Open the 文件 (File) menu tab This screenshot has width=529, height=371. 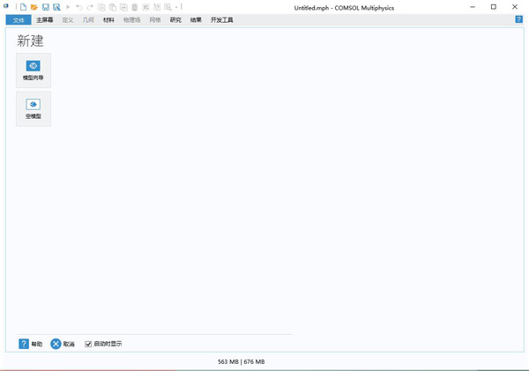pyautogui.click(x=19, y=19)
